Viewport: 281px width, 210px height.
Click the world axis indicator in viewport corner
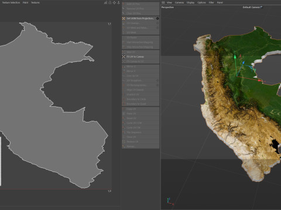[x=170, y=201]
